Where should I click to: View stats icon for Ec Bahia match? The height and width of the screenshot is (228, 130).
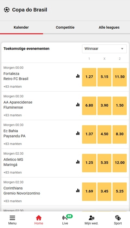point(78,133)
